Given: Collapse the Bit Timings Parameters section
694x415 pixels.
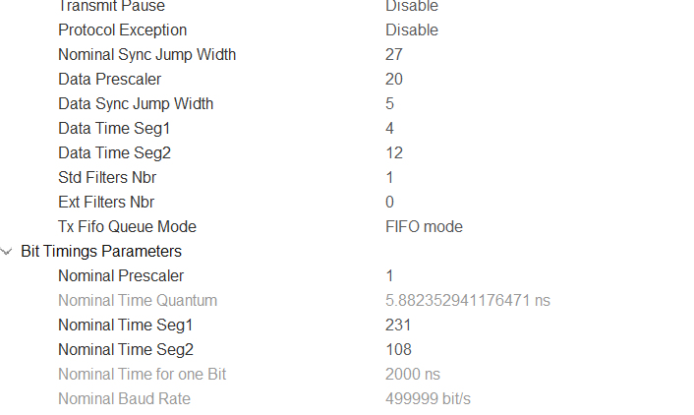Looking at the screenshot, I should click(8, 252).
